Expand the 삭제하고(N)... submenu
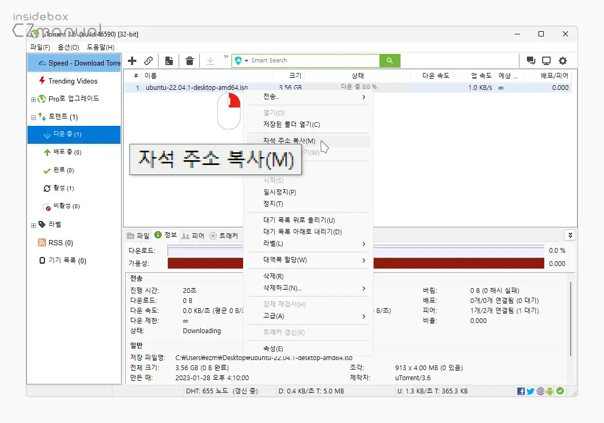Viewport: 604px width, 423px height. click(x=308, y=288)
